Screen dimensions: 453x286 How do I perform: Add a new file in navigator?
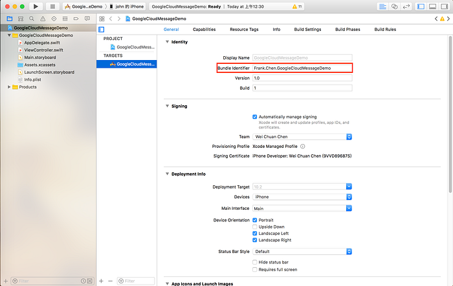click(x=5, y=281)
